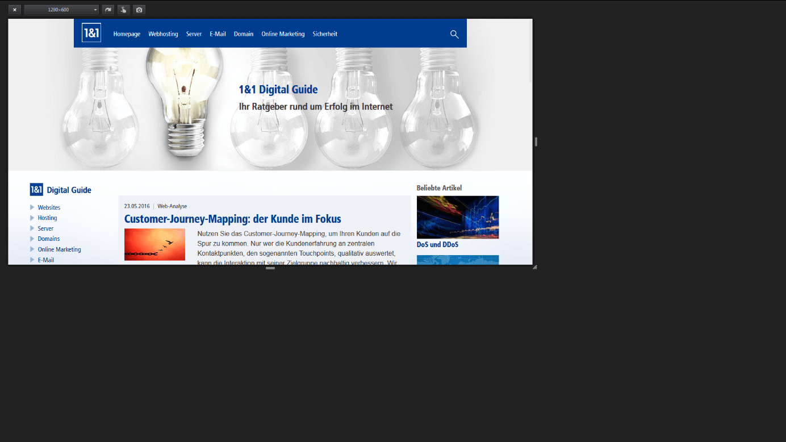Grab the right-edge viewport resize handle
The width and height of the screenshot is (786, 442).
(x=536, y=142)
